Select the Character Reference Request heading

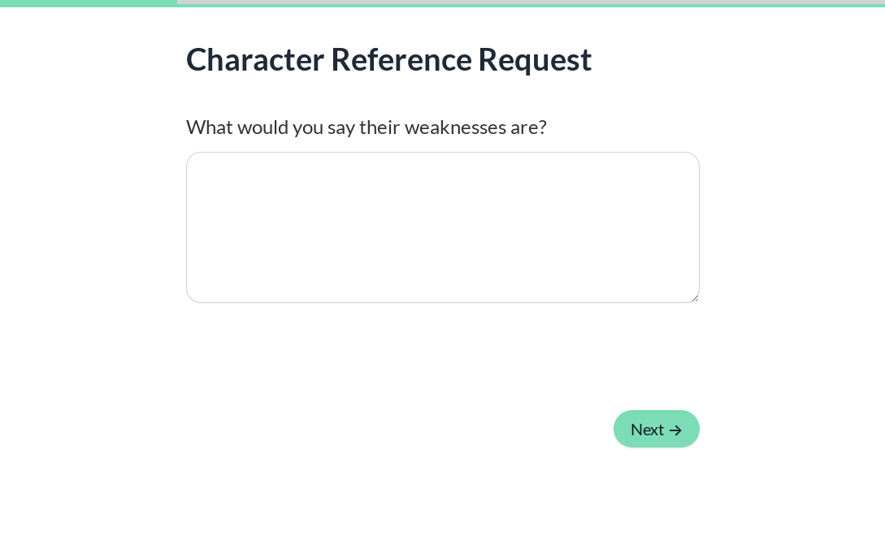coord(388,59)
